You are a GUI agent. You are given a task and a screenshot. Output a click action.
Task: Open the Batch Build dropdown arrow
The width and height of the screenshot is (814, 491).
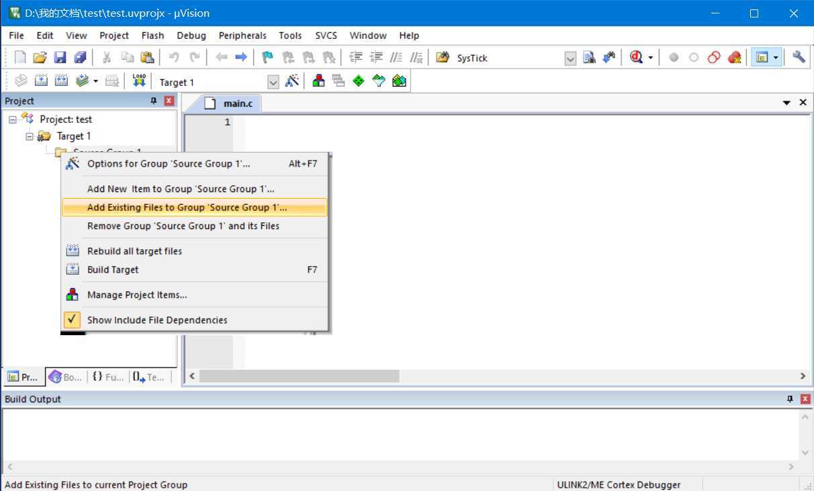click(x=95, y=81)
